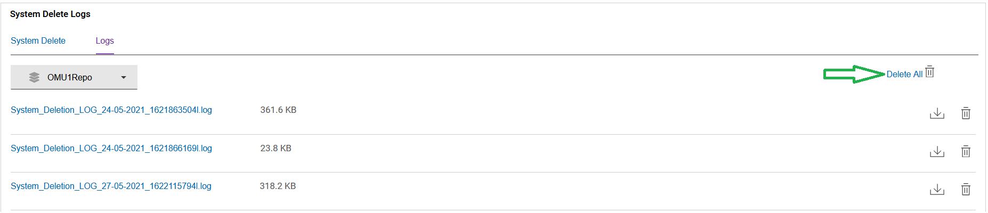The image size is (988, 213).
Task: Delete the 318.2 KB log file
Action: tap(965, 190)
